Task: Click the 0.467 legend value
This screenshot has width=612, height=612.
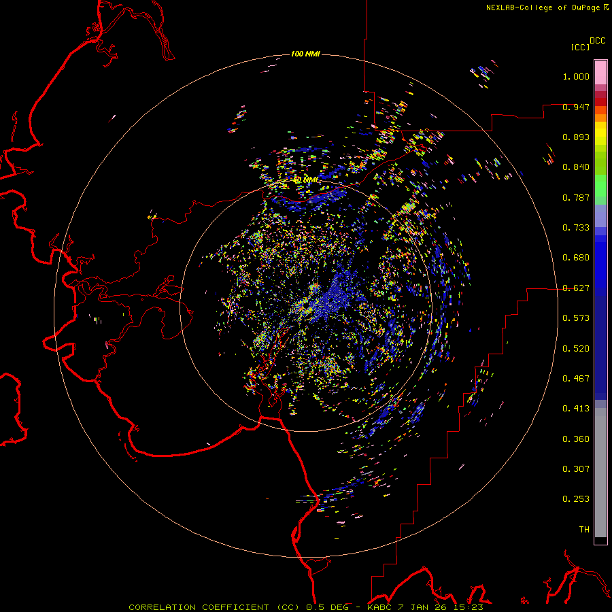Action: tap(576, 379)
